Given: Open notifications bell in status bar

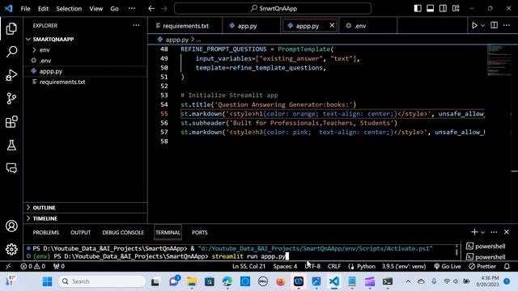Looking at the screenshot, I should [x=507, y=266].
